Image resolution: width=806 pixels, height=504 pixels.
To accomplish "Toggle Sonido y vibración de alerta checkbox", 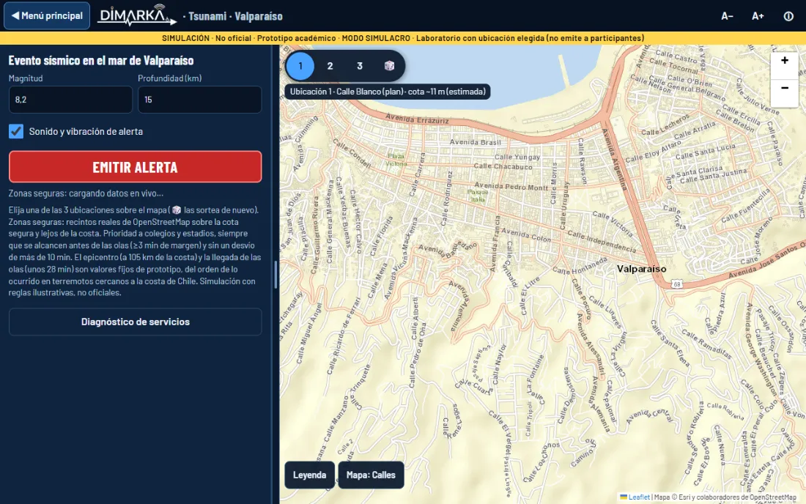I will click(16, 131).
